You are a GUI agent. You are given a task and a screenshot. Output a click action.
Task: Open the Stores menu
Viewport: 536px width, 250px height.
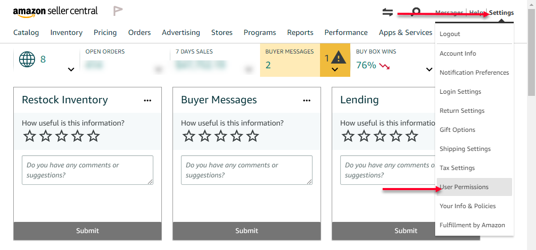(x=222, y=32)
